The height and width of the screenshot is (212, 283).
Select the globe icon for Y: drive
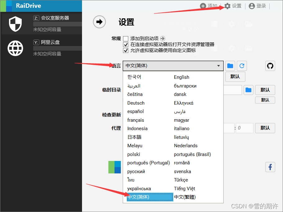point(15,48)
